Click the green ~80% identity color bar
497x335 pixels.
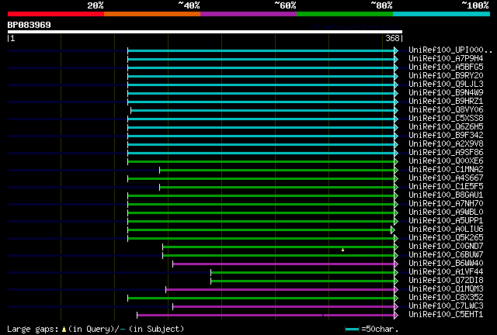click(x=345, y=14)
